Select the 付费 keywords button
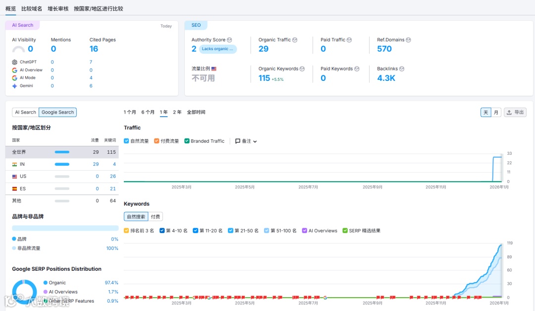This screenshot has height=311, width=535. pyautogui.click(x=156, y=217)
